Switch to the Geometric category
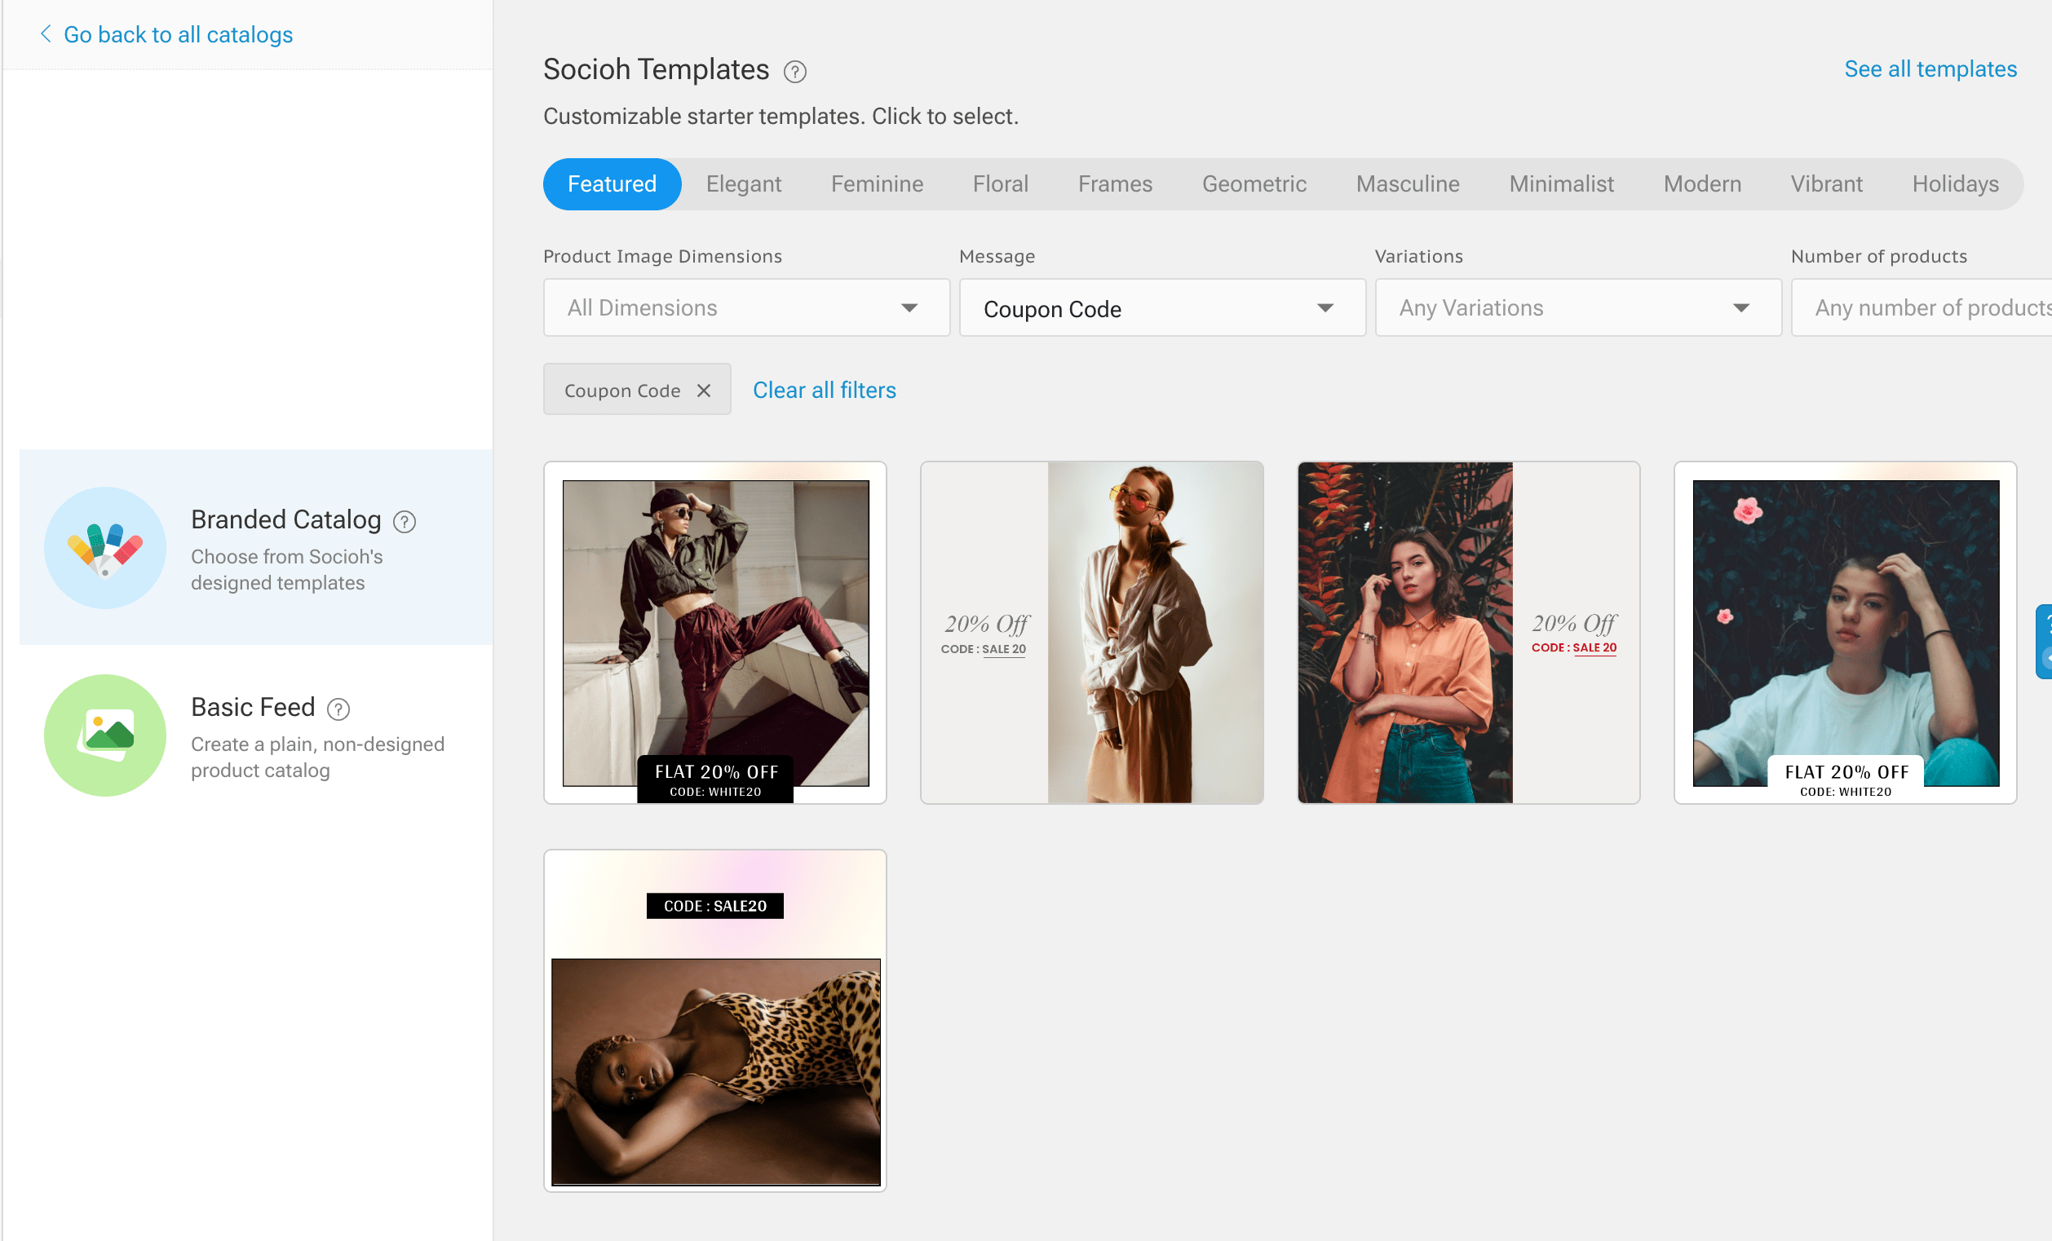Screen dimensions: 2052x1241 coord(1254,184)
